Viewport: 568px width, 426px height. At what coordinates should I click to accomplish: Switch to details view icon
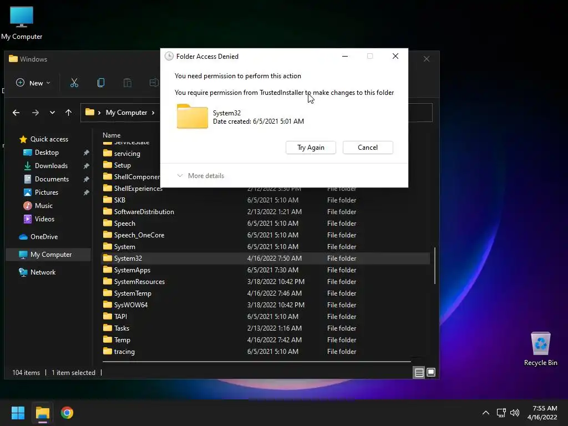click(419, 372)
